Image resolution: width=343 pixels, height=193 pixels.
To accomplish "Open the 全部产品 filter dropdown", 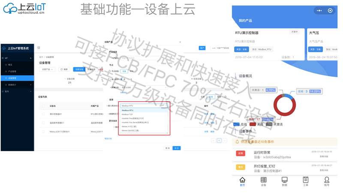I will pos(47,69).
